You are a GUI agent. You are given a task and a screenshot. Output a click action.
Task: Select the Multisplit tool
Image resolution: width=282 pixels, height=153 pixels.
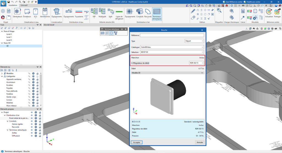[x=102, y=13]
